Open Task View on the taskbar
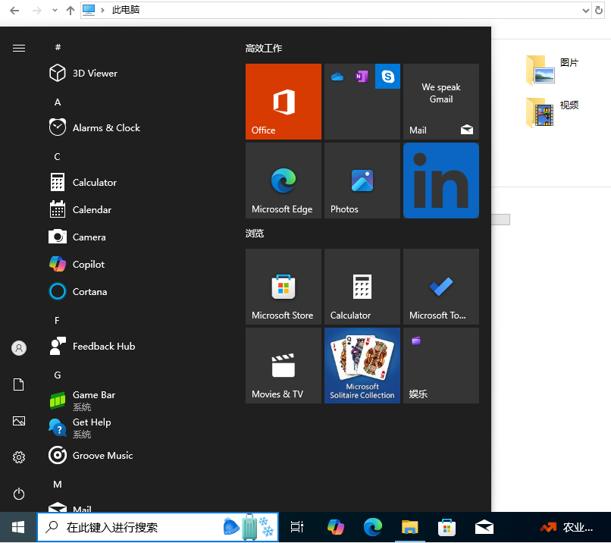 297,527
